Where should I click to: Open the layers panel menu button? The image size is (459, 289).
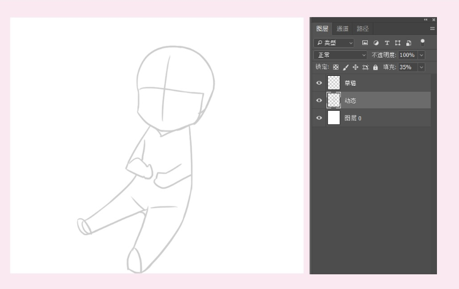coord(432,29)
